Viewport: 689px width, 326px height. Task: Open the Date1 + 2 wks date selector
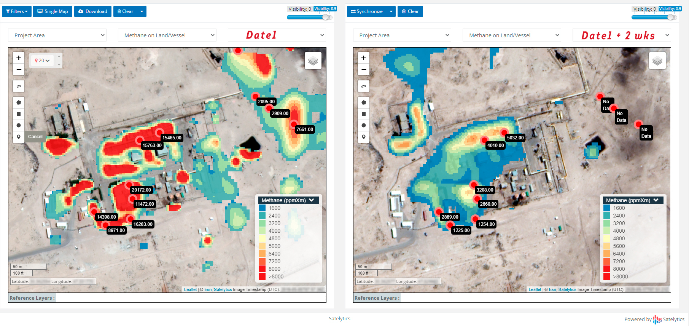click(622, 35)
